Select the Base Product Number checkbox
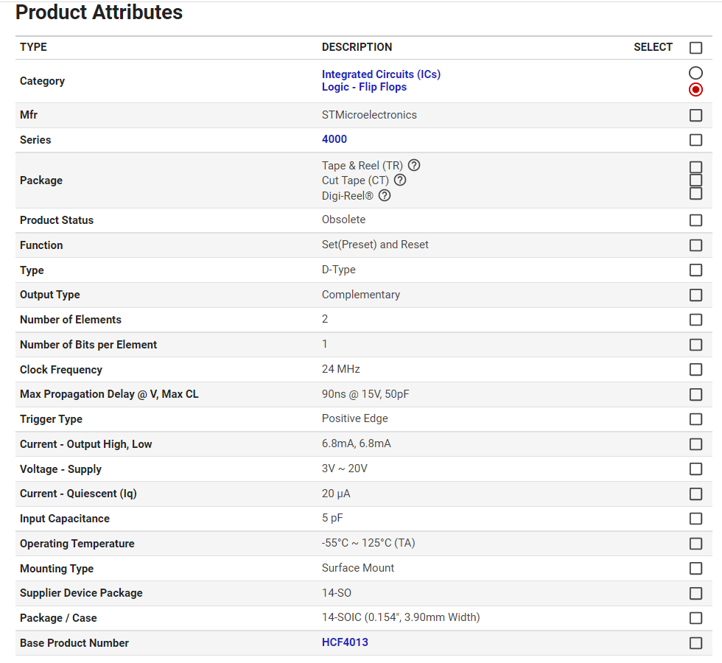This screenshot has width=722, height=663. 695,643
